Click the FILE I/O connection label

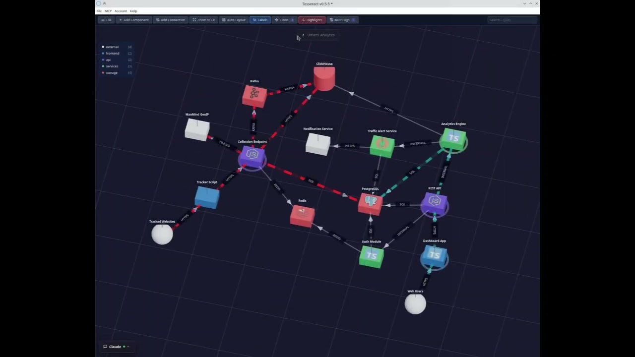coord(224,144)
